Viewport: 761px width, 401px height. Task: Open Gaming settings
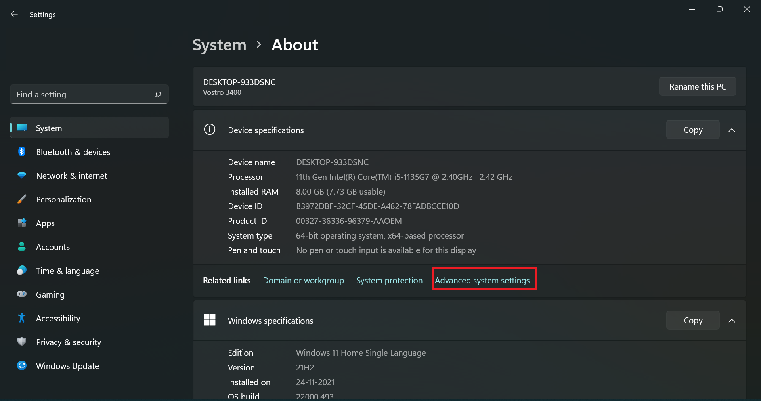pyautogui.click(x=90, y=294)
